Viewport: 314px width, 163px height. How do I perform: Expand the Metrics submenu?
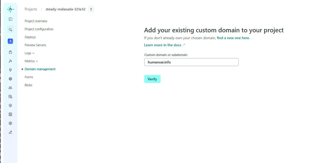click(31, 61)
